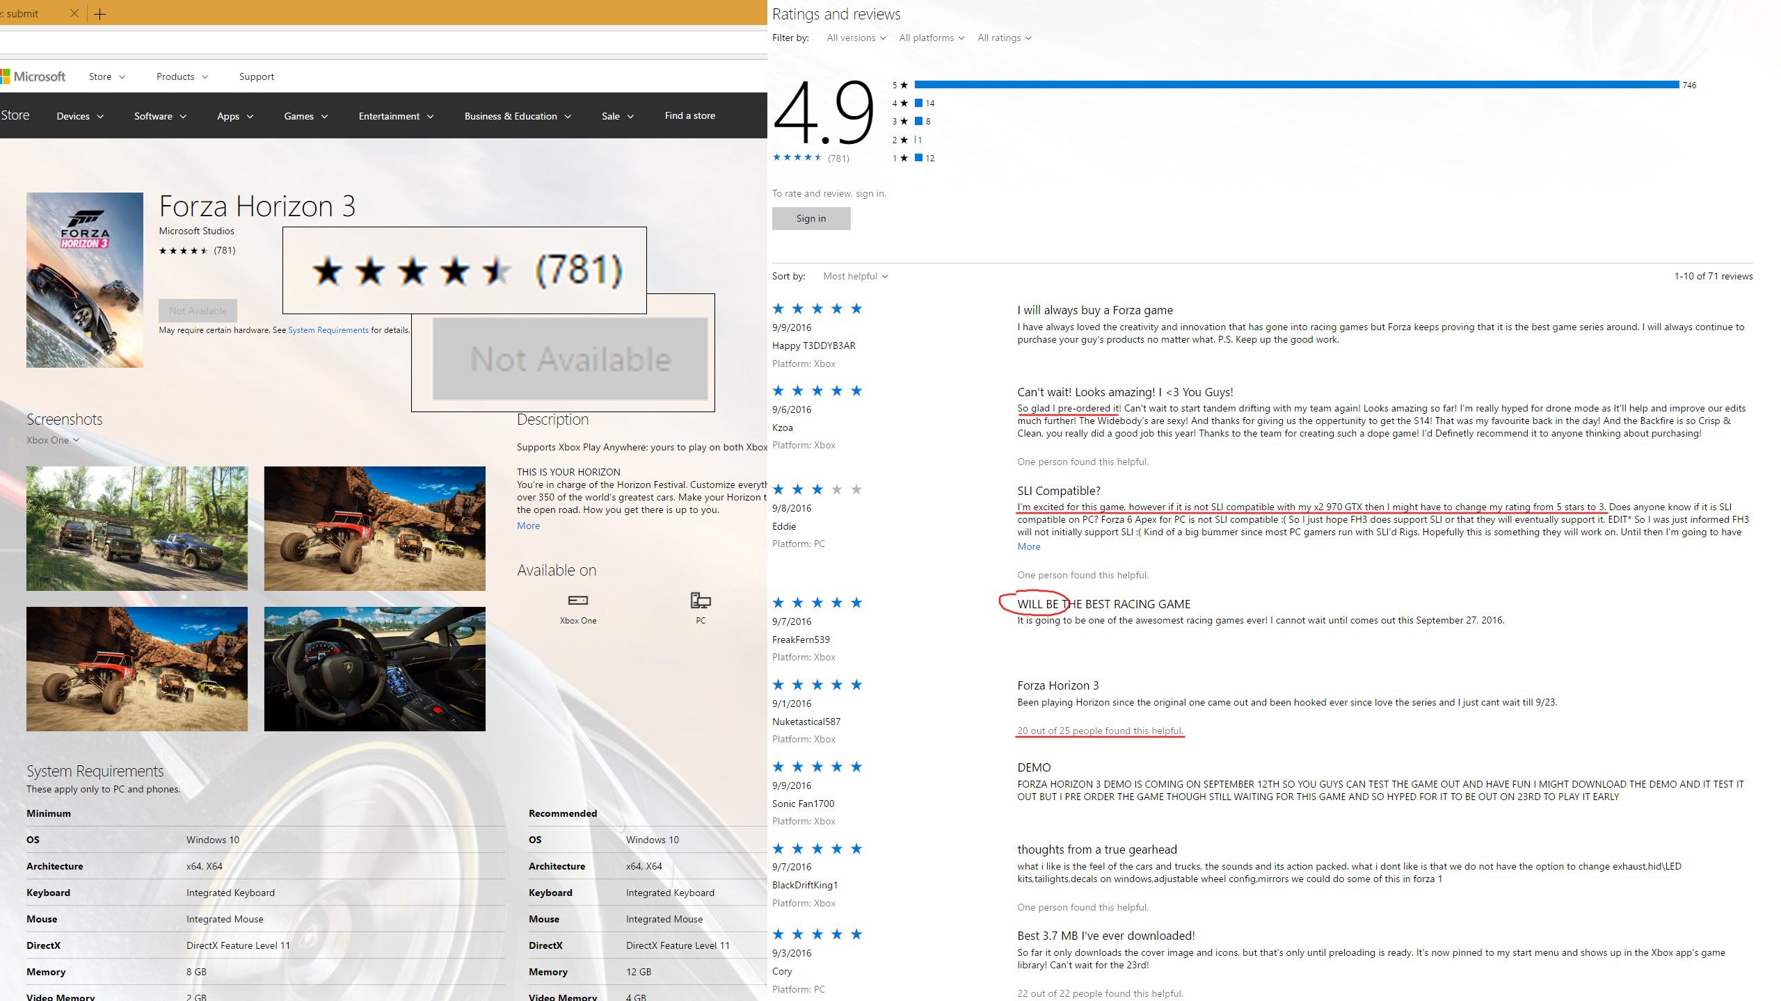Click Find a store link
Viewport: 1781px width, 1001px height.
pyautogui.click(x=690, y=115)
